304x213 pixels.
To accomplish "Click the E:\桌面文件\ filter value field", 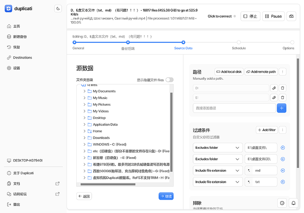I will pyautogui.click(x=261, y=148).
